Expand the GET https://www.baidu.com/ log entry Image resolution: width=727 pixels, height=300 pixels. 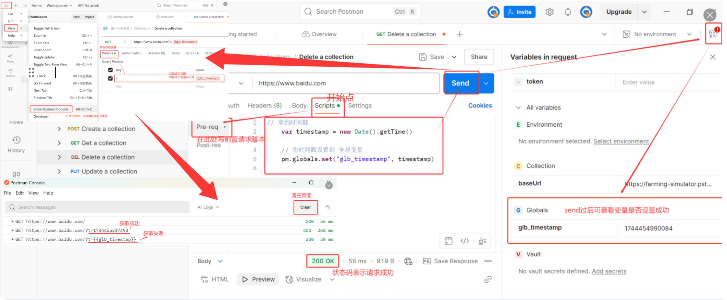pyautogui.click(x=12, y=221)
